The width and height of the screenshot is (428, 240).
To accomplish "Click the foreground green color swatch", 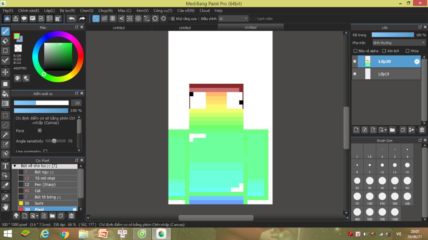I will pyautogui.click(x=17, y=36).
